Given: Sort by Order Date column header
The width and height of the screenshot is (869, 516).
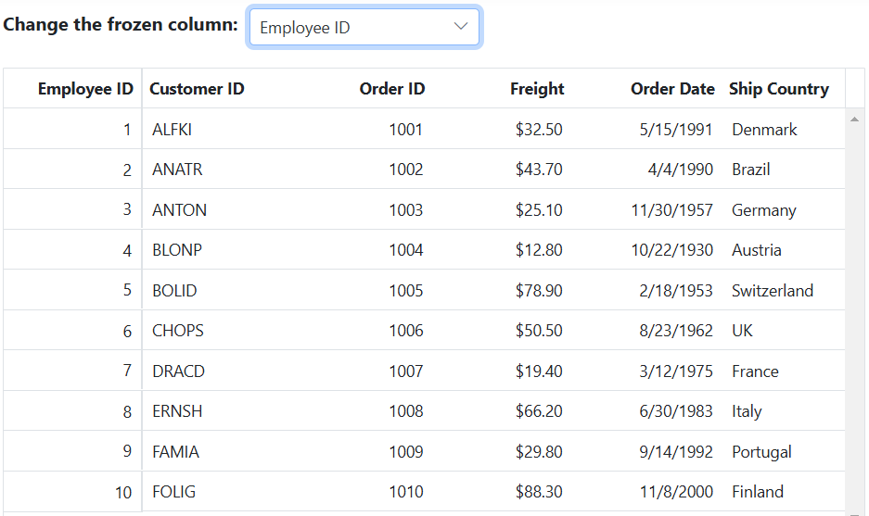Looking at the screenshot, I should tap(672, 89).
